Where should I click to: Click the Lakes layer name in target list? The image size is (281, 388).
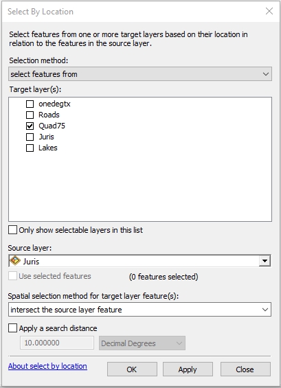coord(48,148)
